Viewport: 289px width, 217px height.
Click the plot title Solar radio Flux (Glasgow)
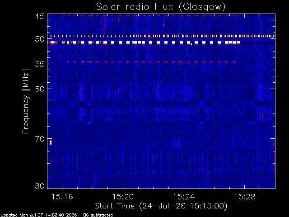[x=161, y=7]
